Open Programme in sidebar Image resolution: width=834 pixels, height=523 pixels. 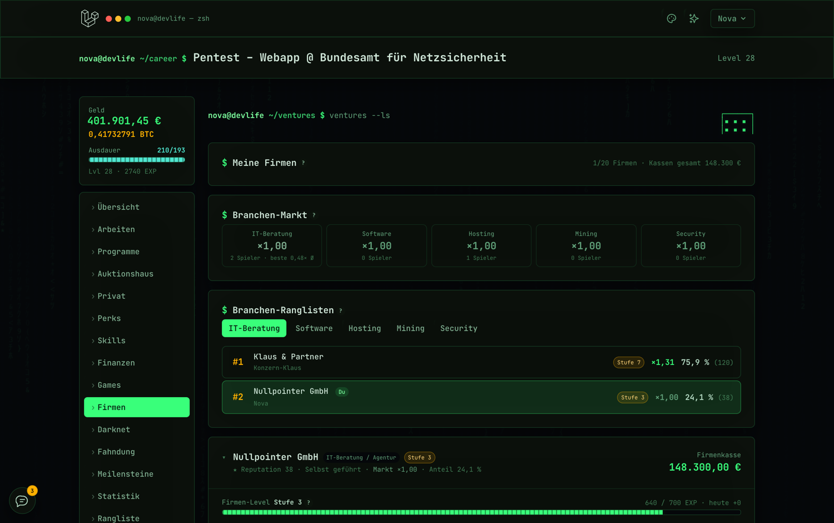point(137,251)
